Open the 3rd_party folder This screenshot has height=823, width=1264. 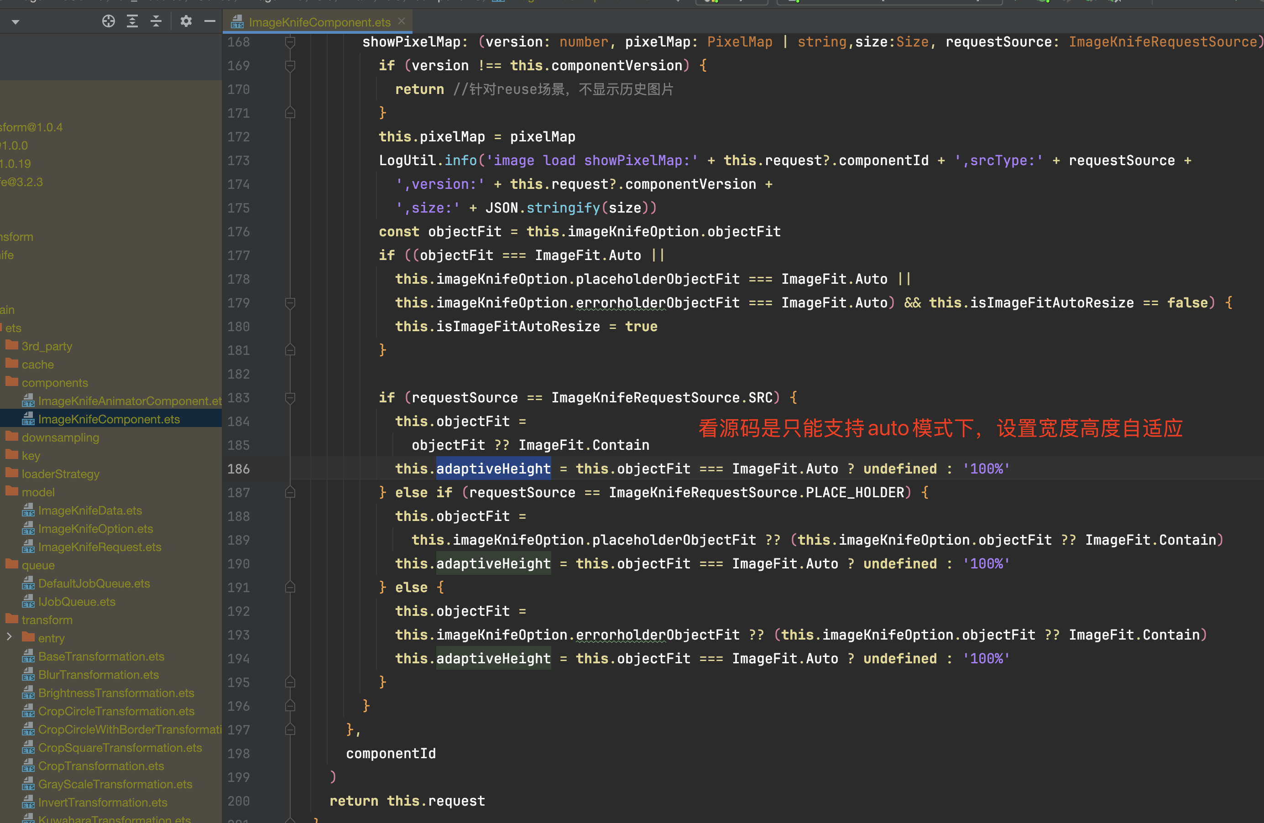click(39, 346)
